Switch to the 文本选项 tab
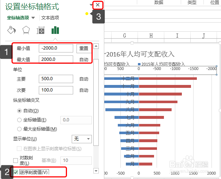 point(50,18)
